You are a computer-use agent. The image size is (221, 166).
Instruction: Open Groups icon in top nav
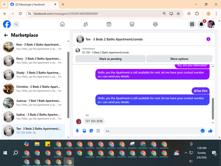tap(155, 24)
